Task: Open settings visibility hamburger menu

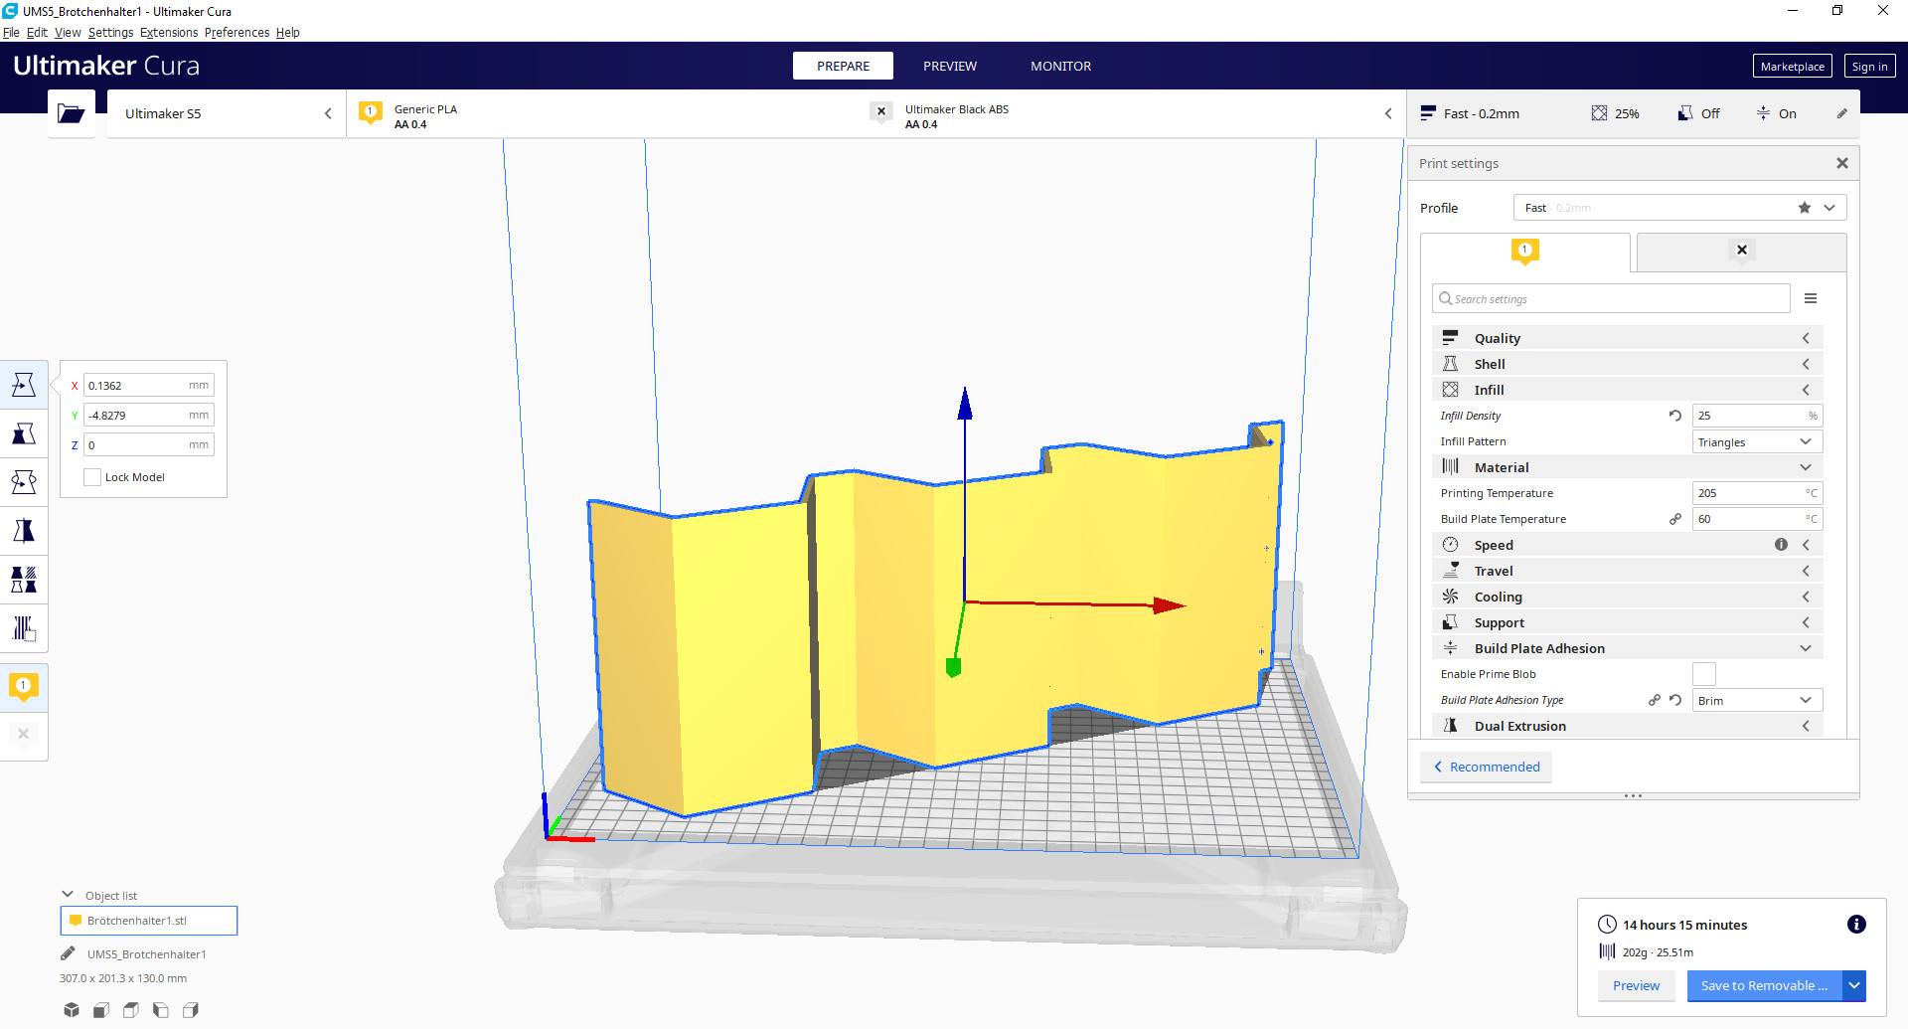Action: tap(1811, 299)
